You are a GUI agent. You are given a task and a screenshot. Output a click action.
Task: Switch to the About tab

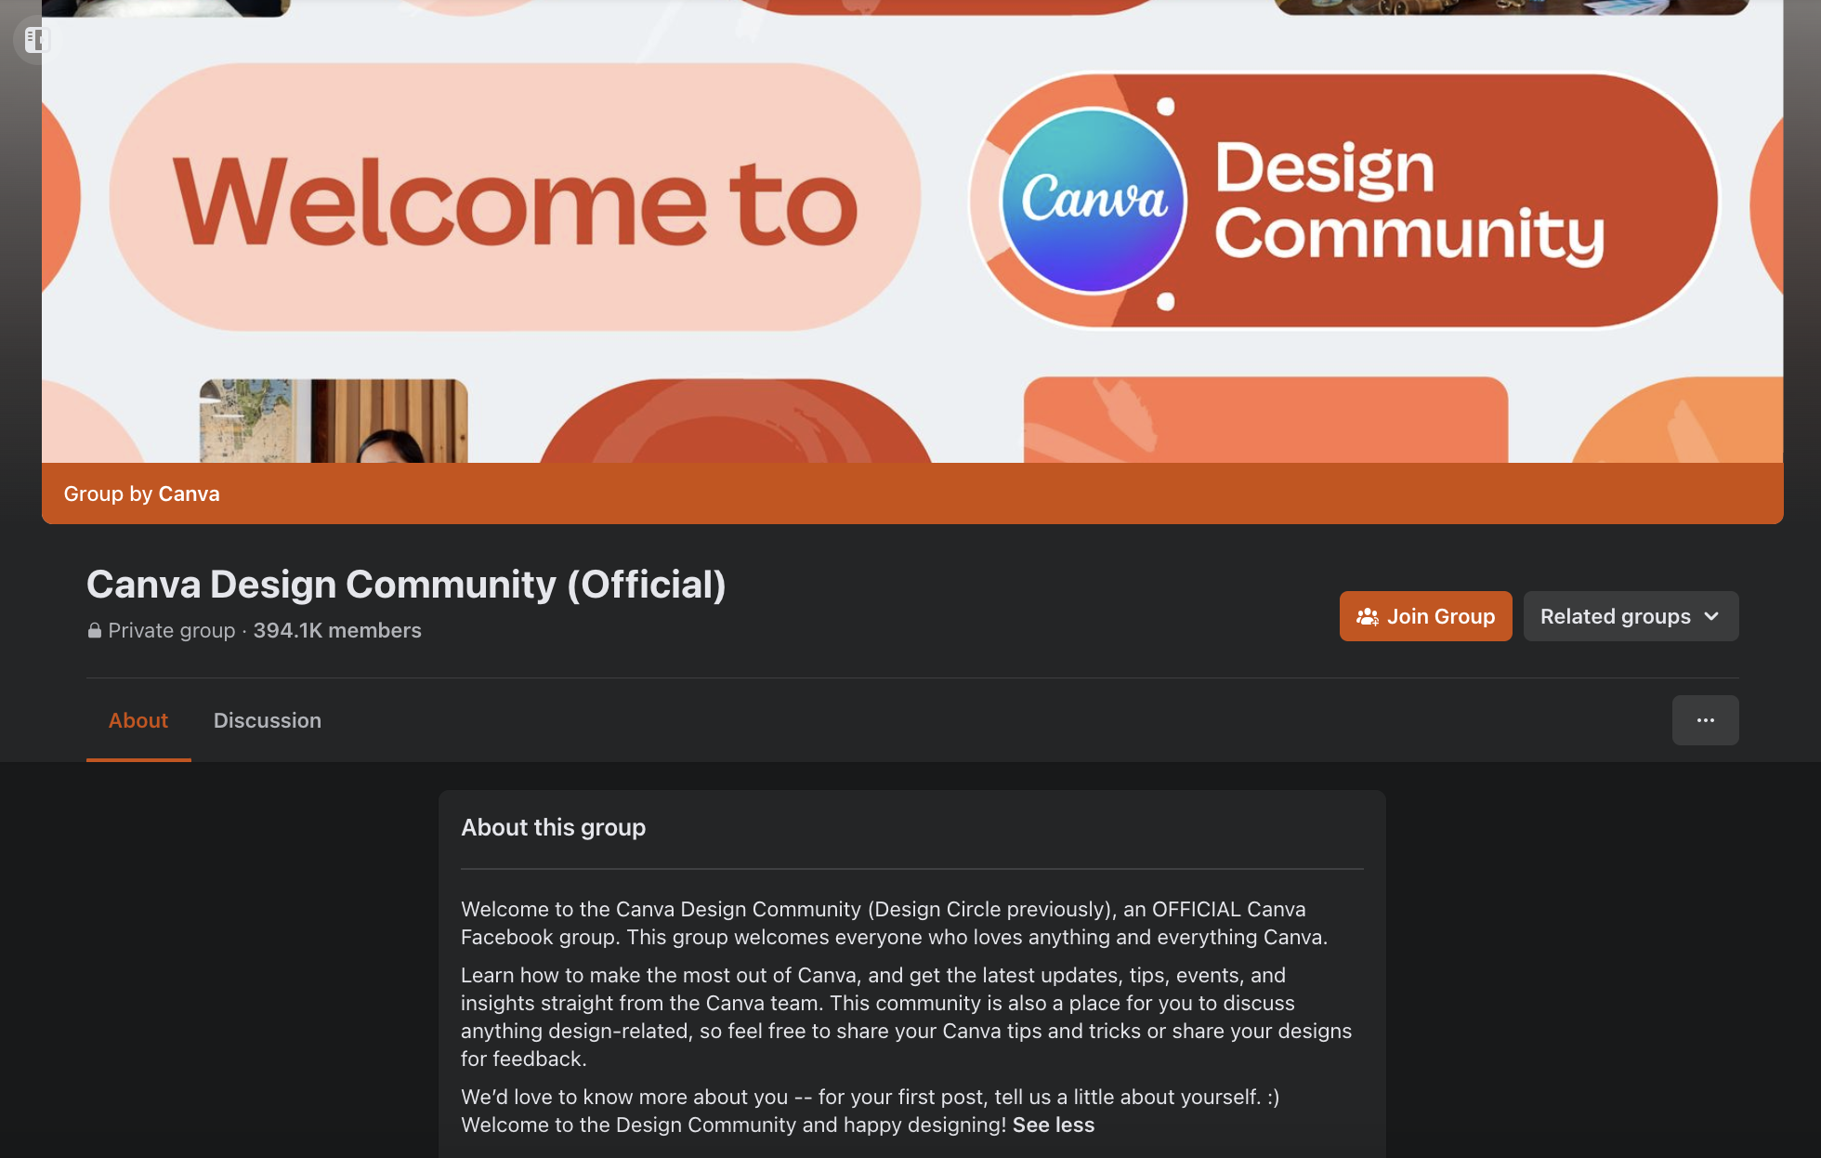(138, 720)
